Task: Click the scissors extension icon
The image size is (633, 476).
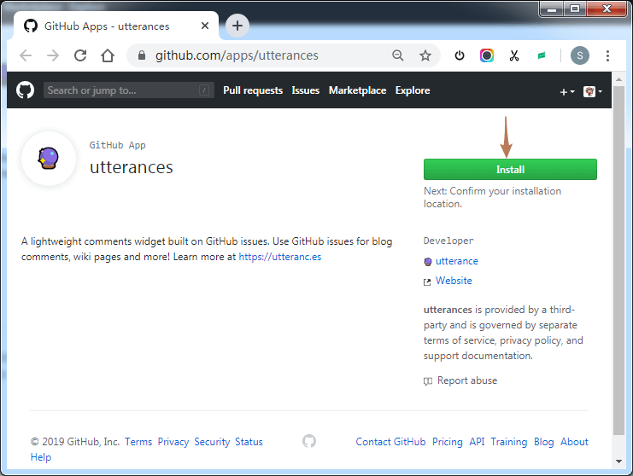Action: 514,55
